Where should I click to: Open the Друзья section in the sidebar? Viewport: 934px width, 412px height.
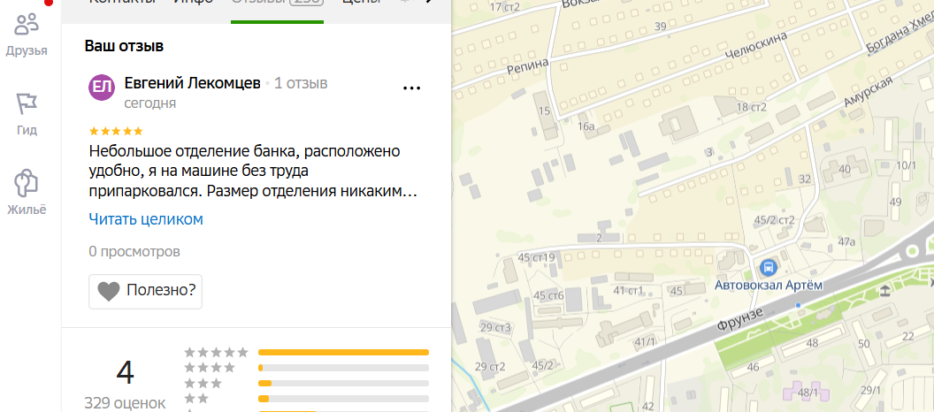pyautogui.click(x=27, y=35)
